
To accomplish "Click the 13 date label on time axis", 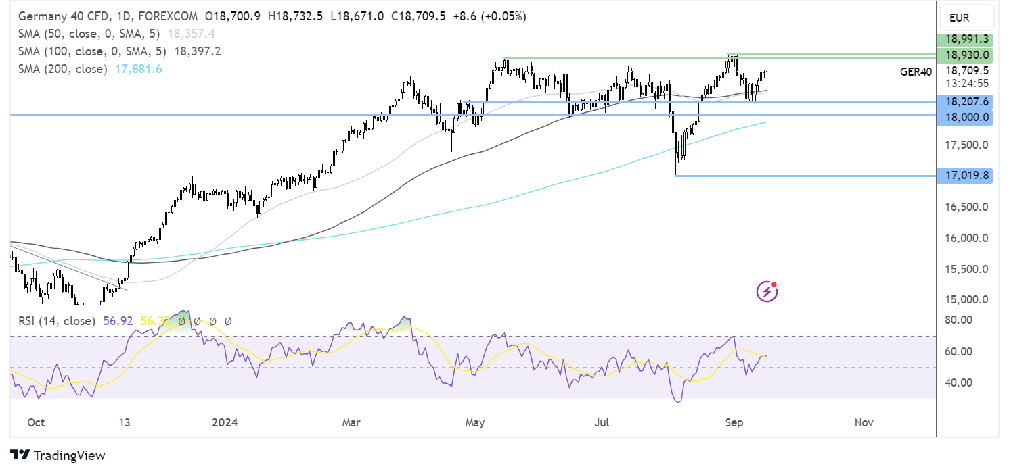I will tap(124, 423).
